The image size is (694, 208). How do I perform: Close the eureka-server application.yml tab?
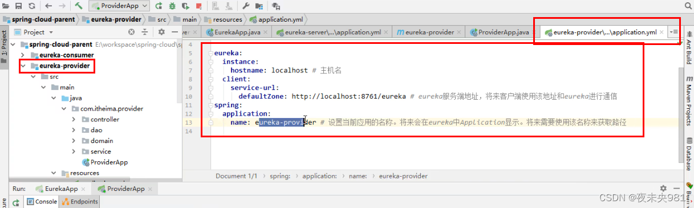click(x=387, y=32)
